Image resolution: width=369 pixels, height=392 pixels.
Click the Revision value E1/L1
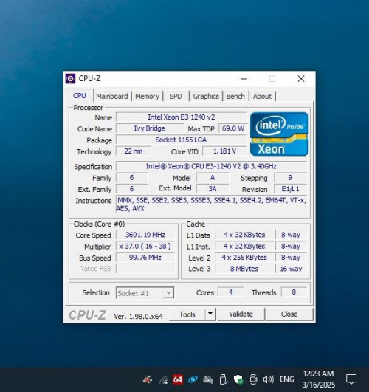(290, 189)
